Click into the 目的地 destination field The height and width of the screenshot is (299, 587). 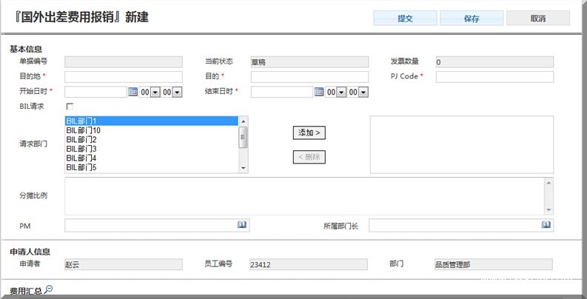(124, 77)
